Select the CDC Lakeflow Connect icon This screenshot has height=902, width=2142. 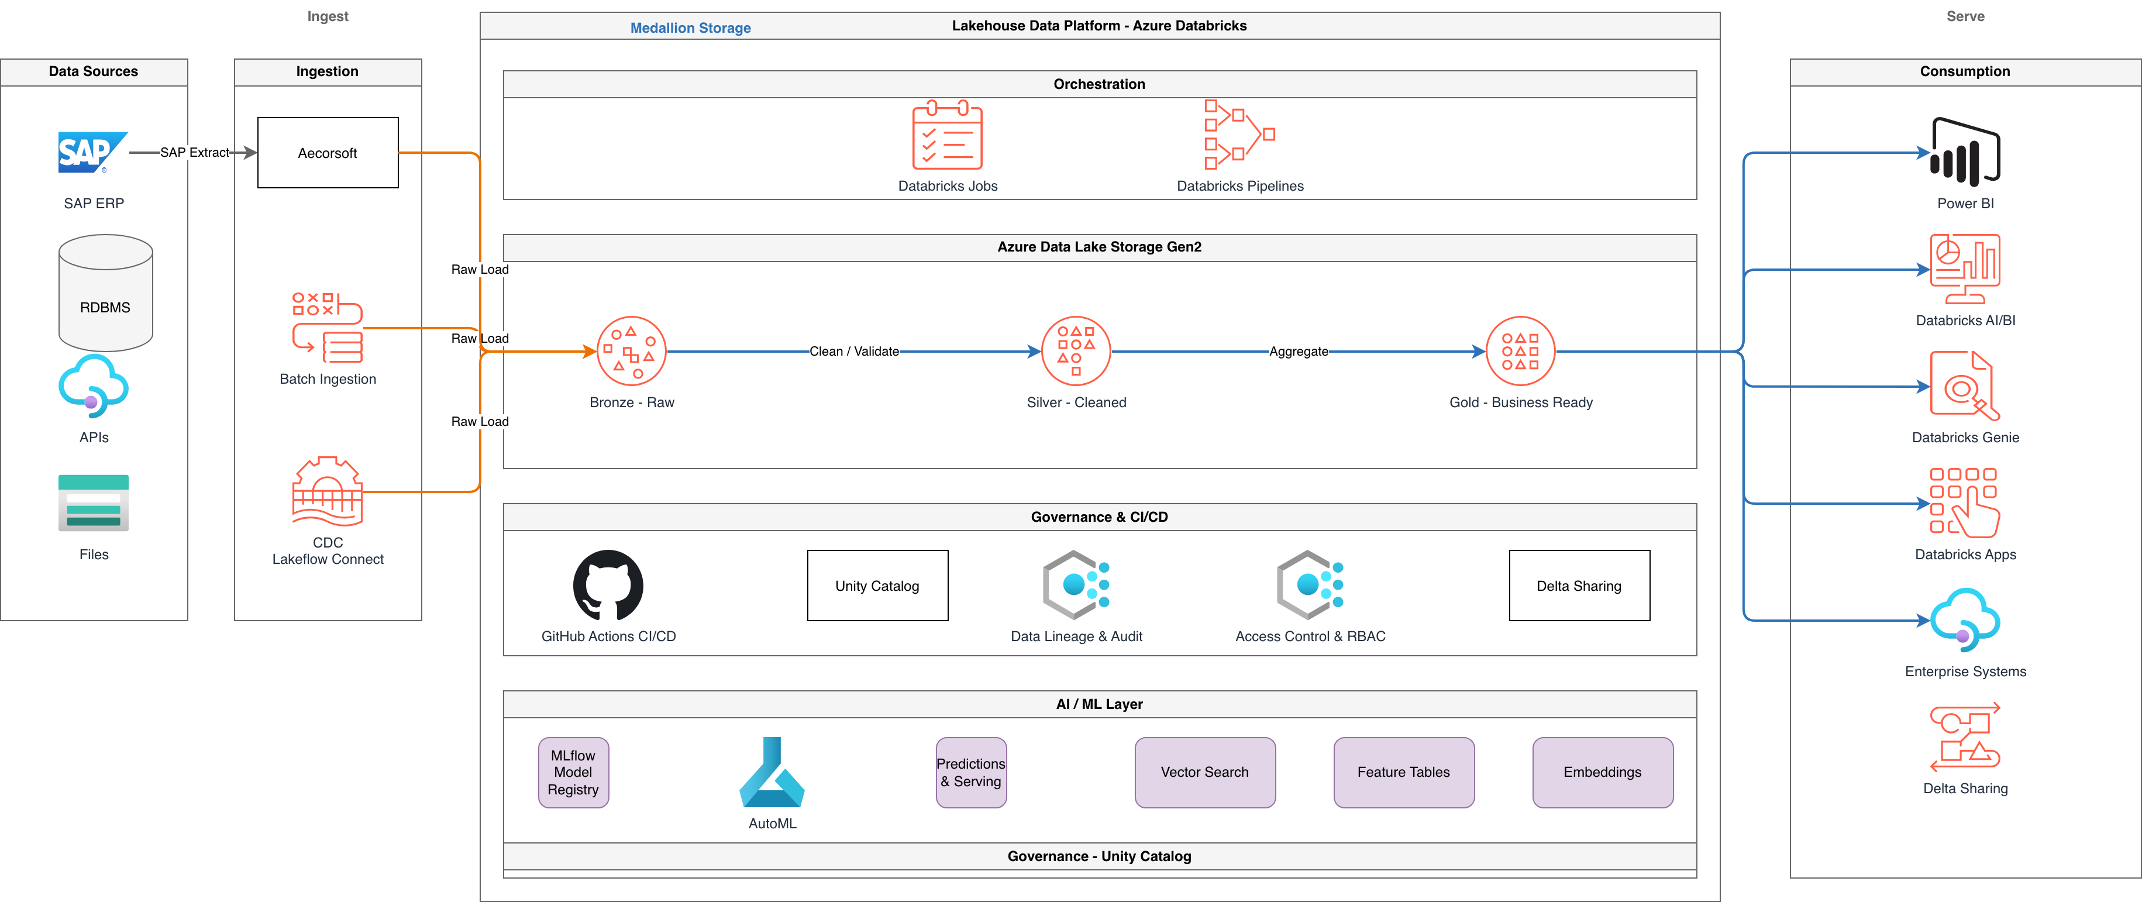328,491
